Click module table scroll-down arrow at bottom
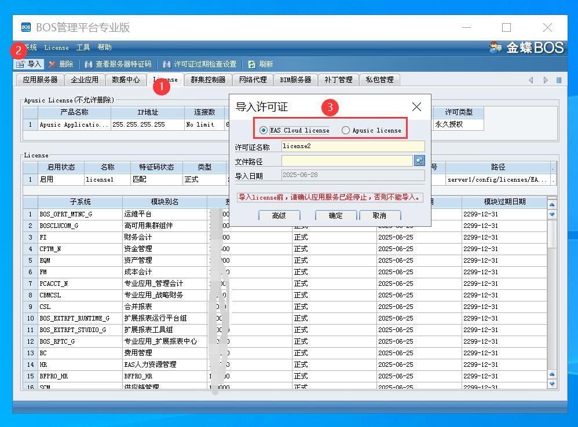 (552, 384)
